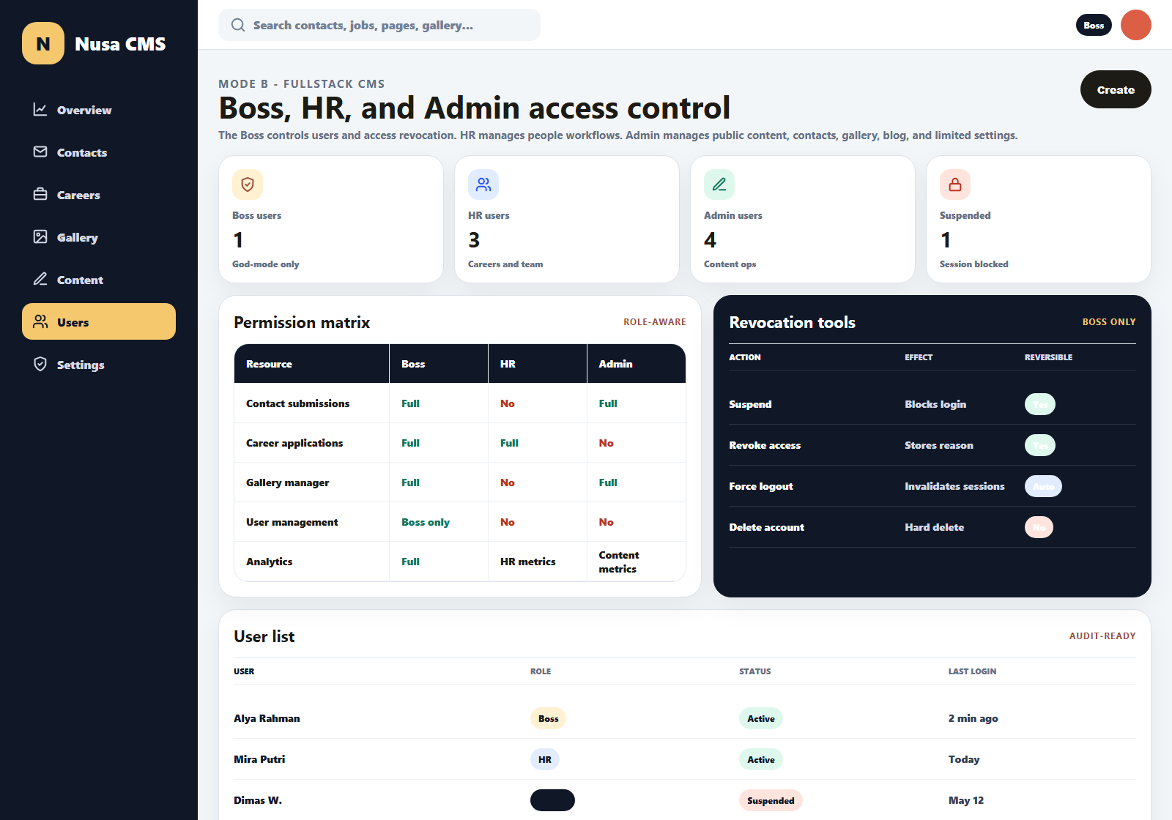1172x820 pixels.
Task: Click the HR users people icon
Action: [483, 184]
